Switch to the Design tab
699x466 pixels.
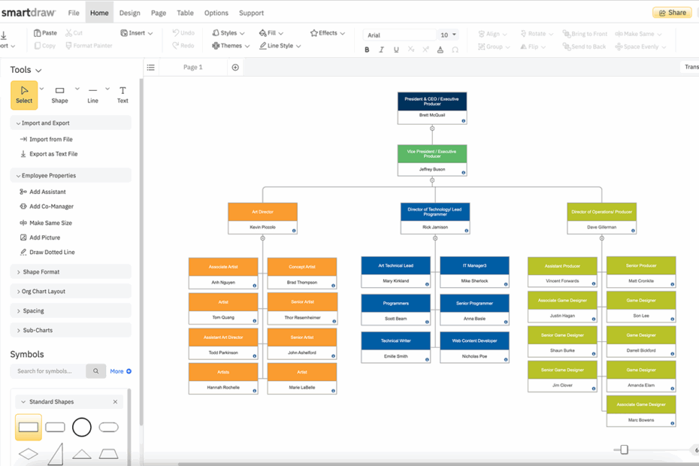(130, 13)
